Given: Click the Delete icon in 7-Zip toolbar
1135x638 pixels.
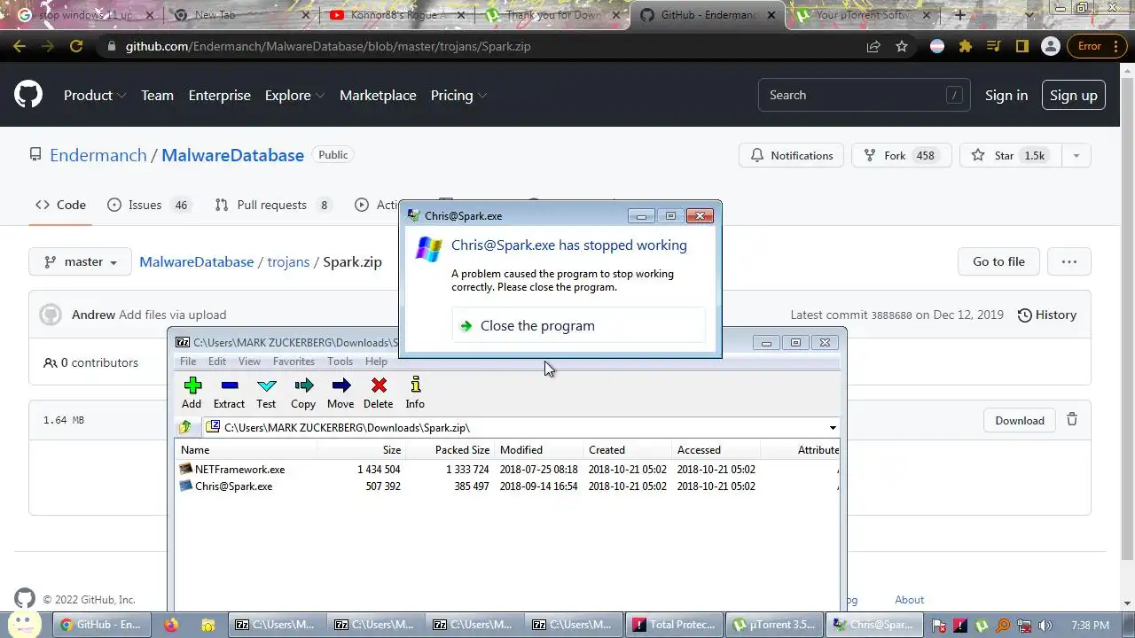Looking at the screenshot, I should 379,385.
